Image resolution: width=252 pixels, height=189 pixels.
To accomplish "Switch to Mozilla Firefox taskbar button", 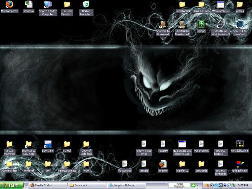I will pyautogui.click(x=48, y=185).
